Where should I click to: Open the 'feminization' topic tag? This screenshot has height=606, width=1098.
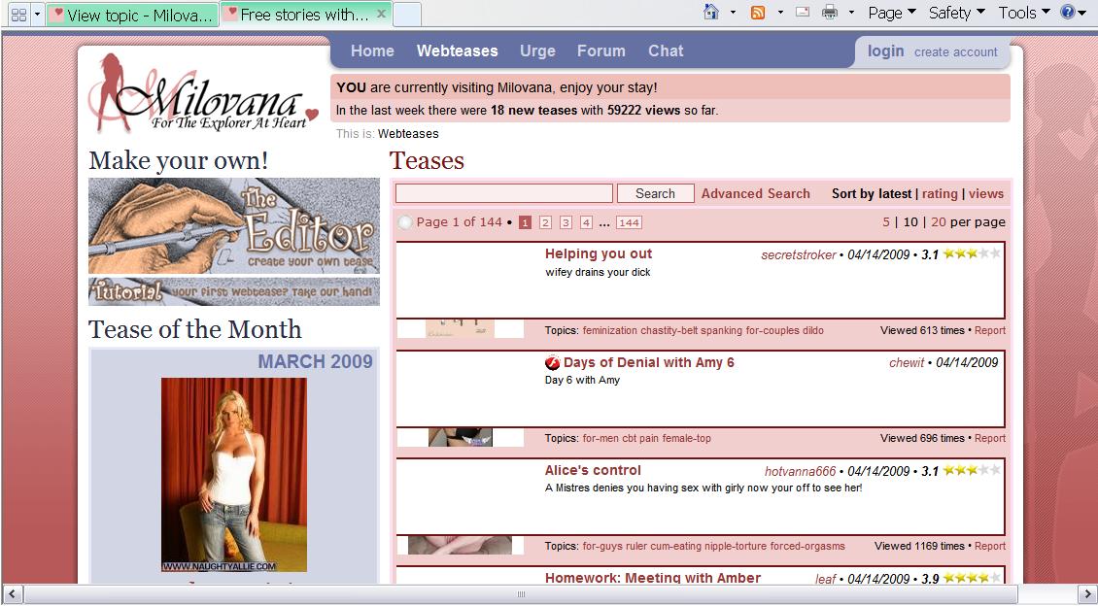click(610, 330)
